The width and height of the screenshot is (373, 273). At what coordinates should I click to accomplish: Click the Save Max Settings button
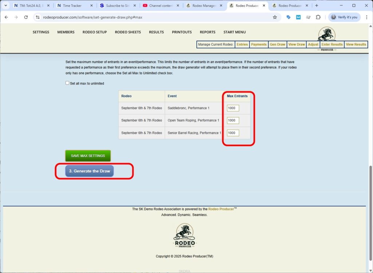click(x=88, y=156)
